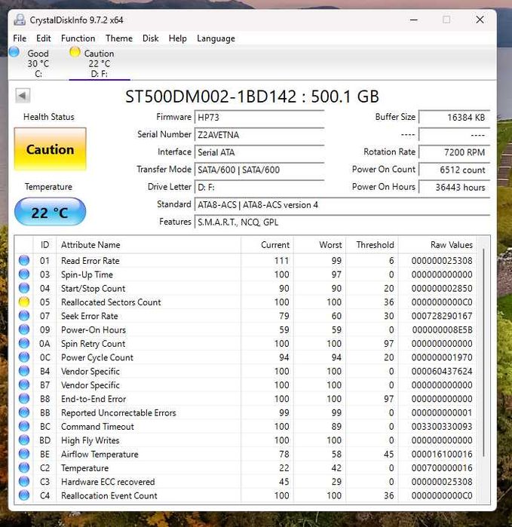
Task: Click the Features field S.M.A.R.T., NCQ, GPL
Action: point(342,222)
